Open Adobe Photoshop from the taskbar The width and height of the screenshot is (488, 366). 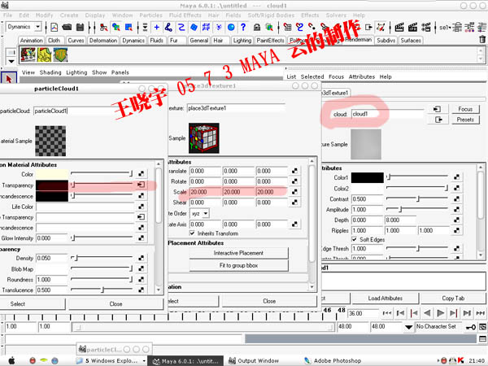(333, 360)
